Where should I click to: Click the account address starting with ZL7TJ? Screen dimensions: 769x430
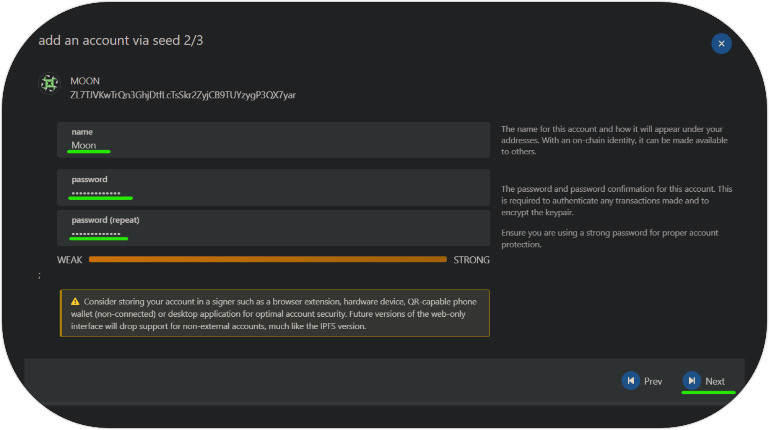point(183,95)
